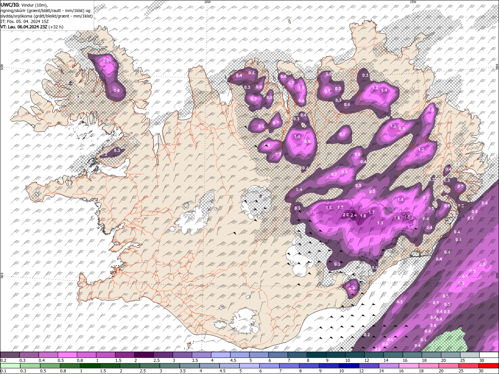Pick the upper legend swatch starting at 1.5
The height and width of the screenshot is (374, 499).
125,355
